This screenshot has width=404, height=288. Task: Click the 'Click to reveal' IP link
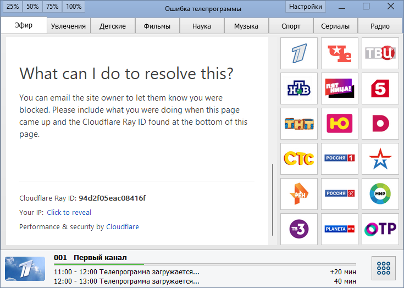(69, 212)
